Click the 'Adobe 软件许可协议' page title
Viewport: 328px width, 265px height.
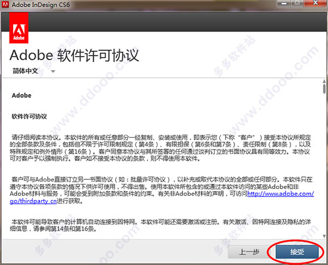coord(75,55)
